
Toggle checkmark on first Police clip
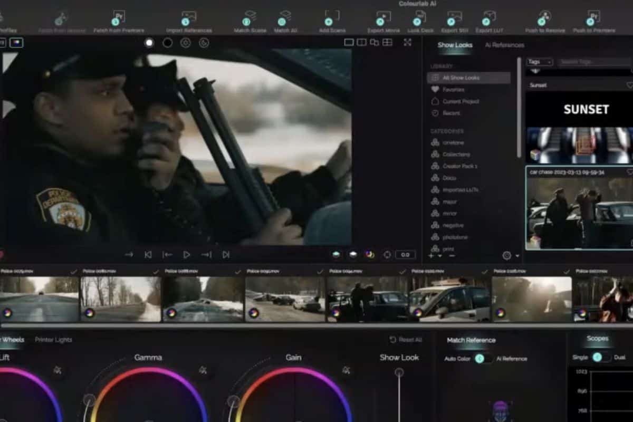tap(73, 272)
